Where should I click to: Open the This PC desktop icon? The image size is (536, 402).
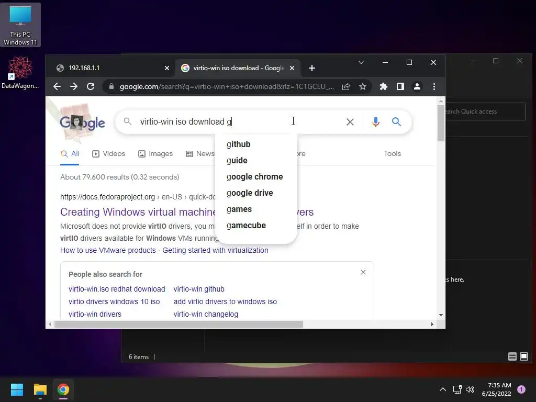click(20, 25)
